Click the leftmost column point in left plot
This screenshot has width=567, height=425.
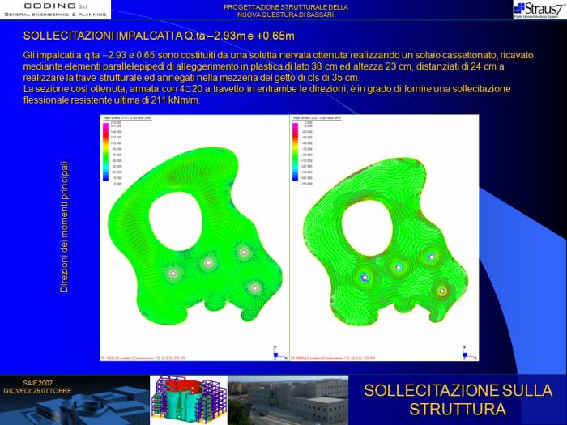click(172, 274)
